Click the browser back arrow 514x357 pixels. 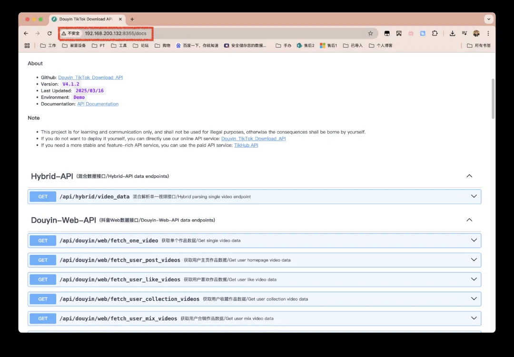coord(26,33)
